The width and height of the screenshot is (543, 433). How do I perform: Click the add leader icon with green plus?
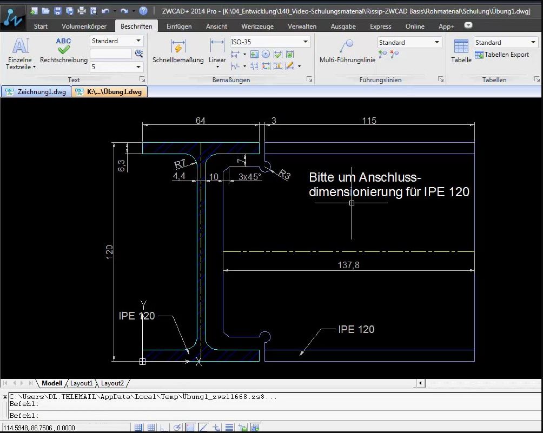click(383, 54)
